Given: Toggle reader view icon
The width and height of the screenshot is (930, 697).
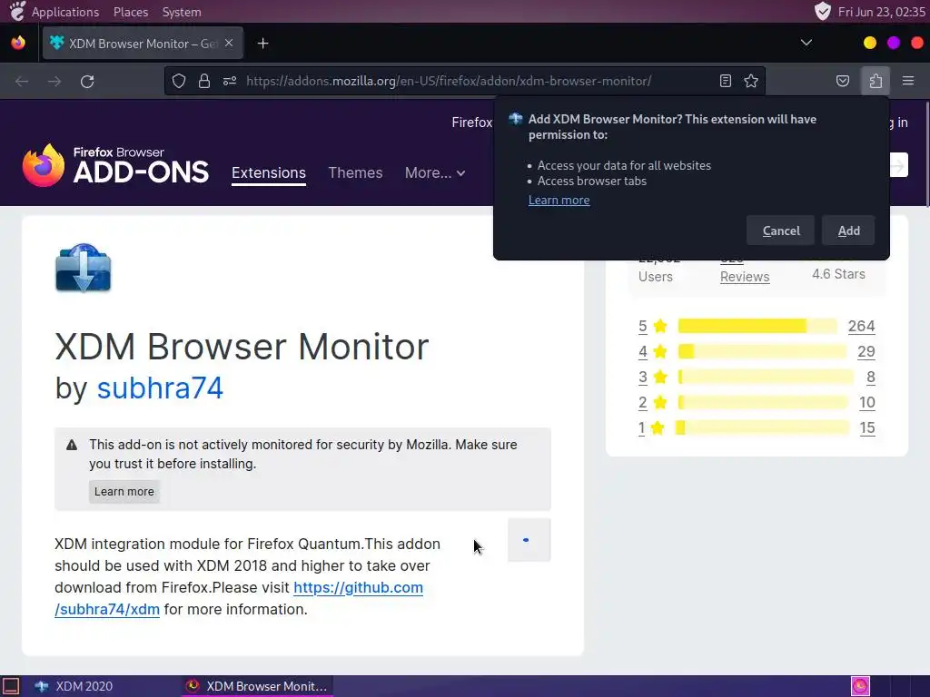Looking at the screenshot, I should point(726,81).
